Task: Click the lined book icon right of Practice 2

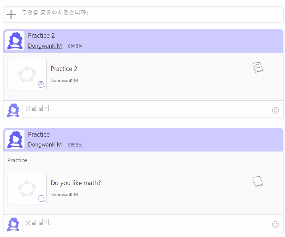Action: point(258,68)
